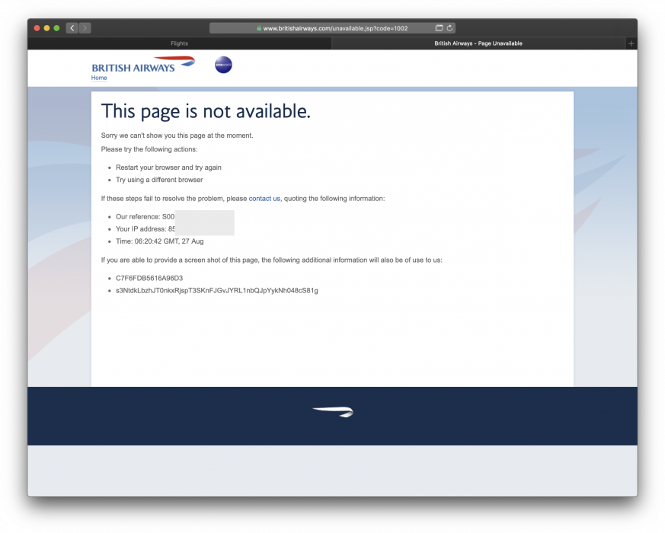Click the 'This page is not available.' heading

(206, 111)
